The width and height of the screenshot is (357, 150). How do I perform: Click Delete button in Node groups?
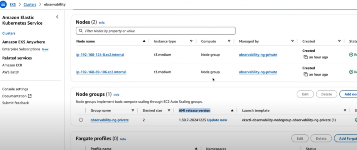(x=327, y=94)
